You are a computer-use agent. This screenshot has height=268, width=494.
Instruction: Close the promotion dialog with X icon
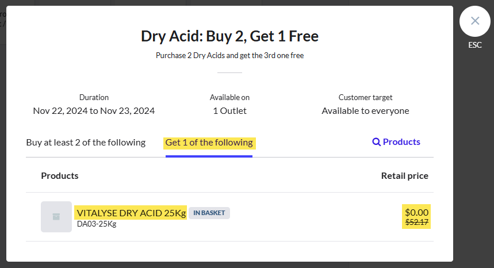tap(475, 21)
